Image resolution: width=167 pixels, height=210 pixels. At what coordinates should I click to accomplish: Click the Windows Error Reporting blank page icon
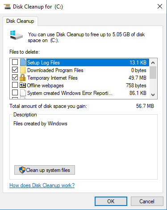pyautogui.click(x=23, y=93)
